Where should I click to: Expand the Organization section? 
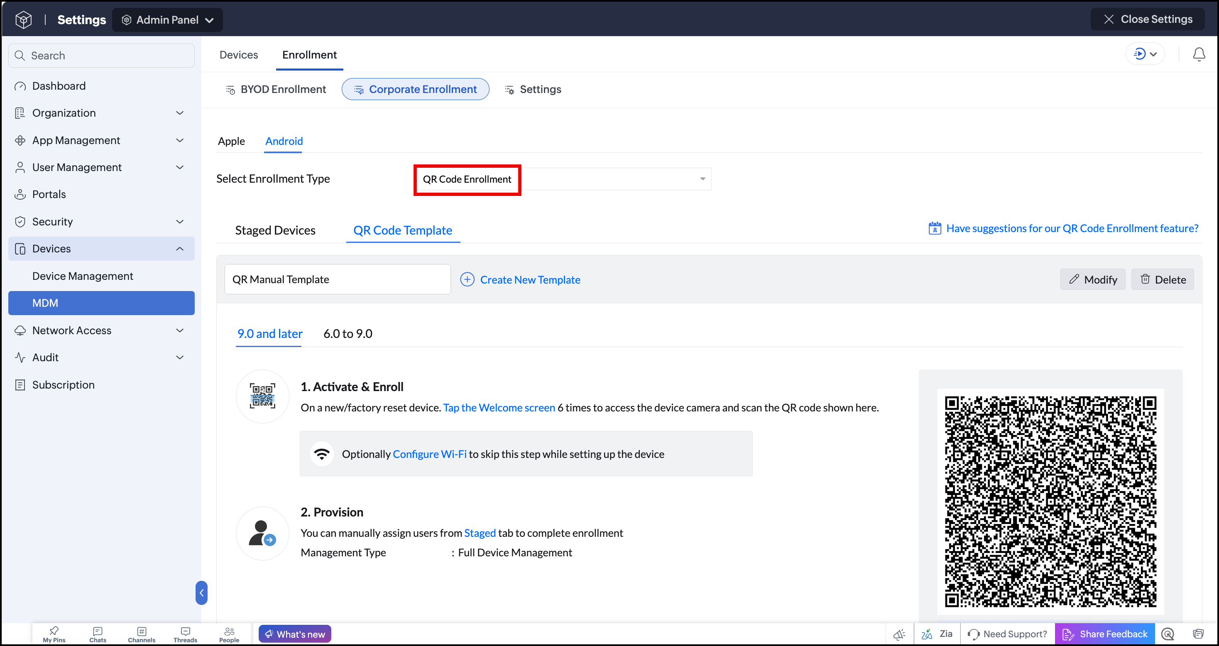click(101, 113)
